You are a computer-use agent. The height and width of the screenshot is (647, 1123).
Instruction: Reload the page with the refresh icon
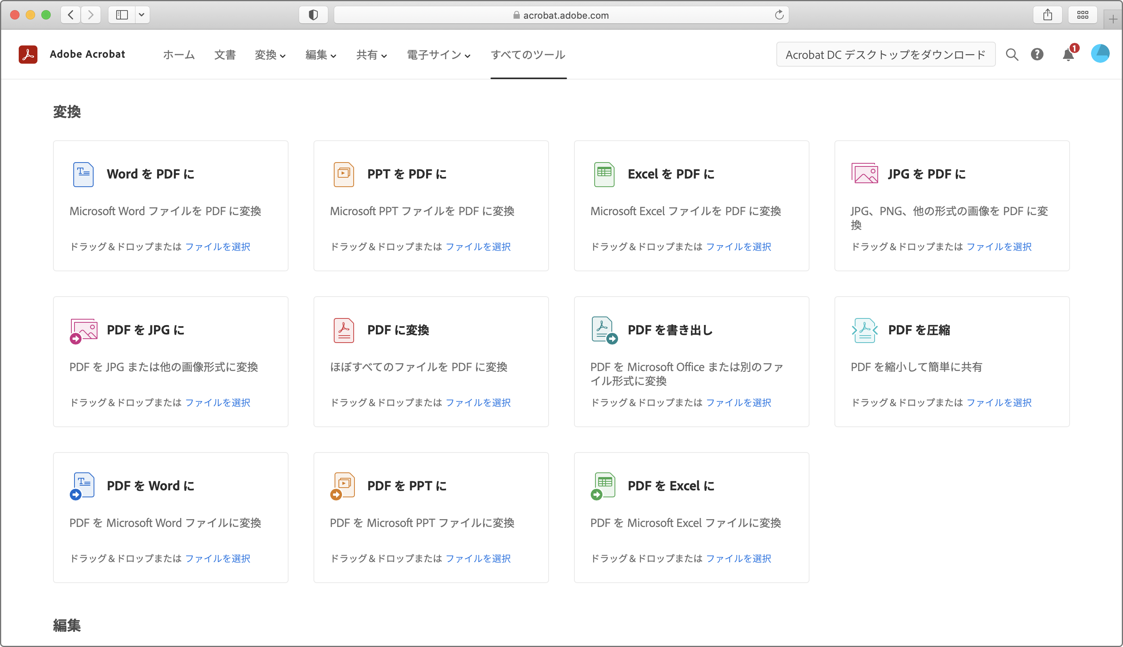pyautogui.click(x=779, y=15)
